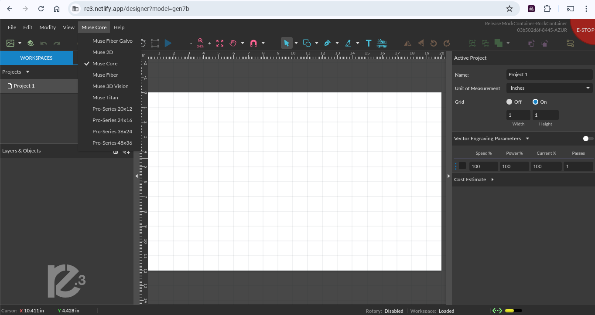Viewport: 595px width, 315px height.
Task: Click the redo arrow in toolbar
Action: tap(57, 43)
